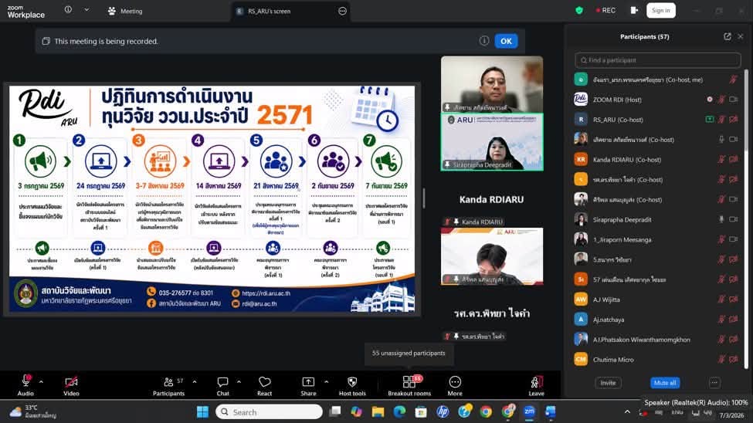
Task: Click the Mute all button
Action: tap(665, 383)
